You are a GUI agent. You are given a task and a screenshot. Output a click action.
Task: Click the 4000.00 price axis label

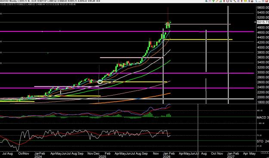(263, 47)
